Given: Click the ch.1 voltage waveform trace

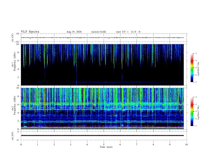Looking at the screenshot, I should click(x=102, y=38).
